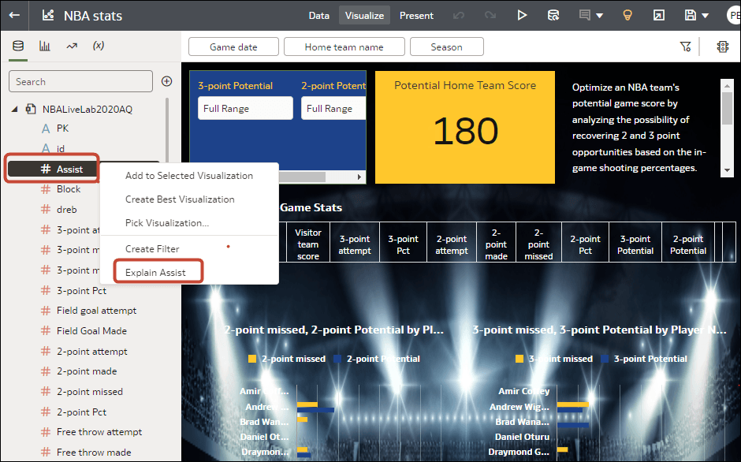
Task: Open the Home team name filter
Action: click(x=344, y=47)
